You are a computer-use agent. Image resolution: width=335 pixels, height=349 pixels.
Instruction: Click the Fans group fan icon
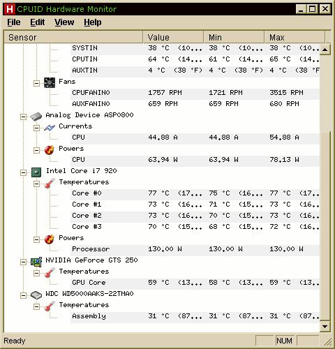point(50,82)
